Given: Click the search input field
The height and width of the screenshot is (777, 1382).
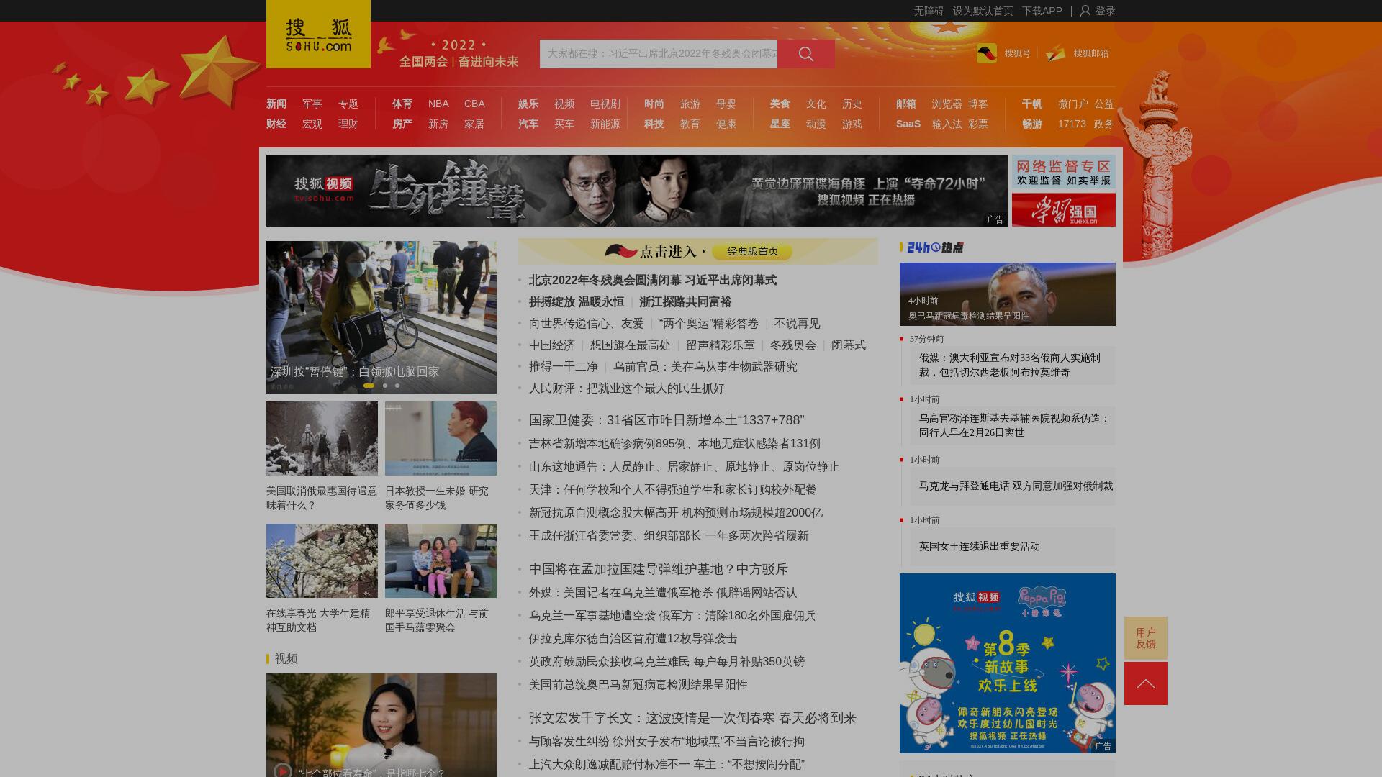Looking at the screenshot, I should (x=659, y=54).
